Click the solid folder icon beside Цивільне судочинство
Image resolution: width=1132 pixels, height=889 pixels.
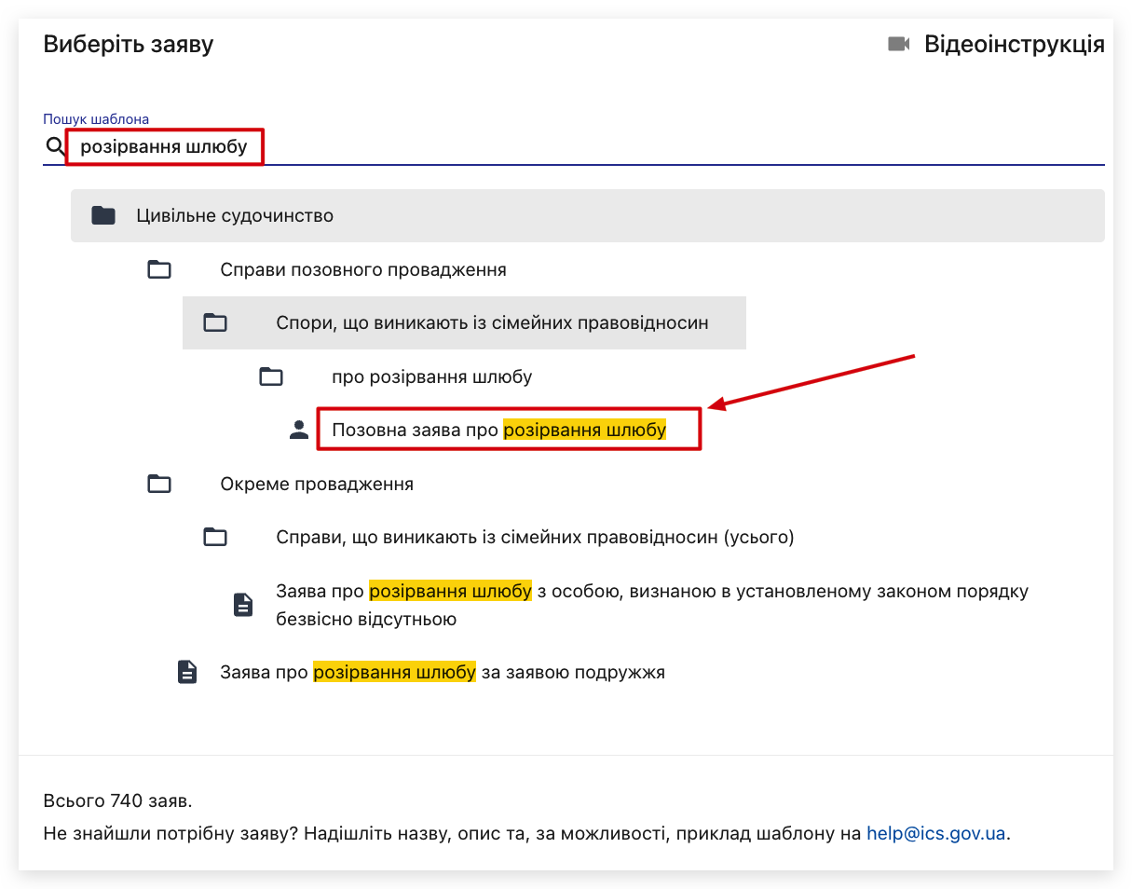(103, 216)
